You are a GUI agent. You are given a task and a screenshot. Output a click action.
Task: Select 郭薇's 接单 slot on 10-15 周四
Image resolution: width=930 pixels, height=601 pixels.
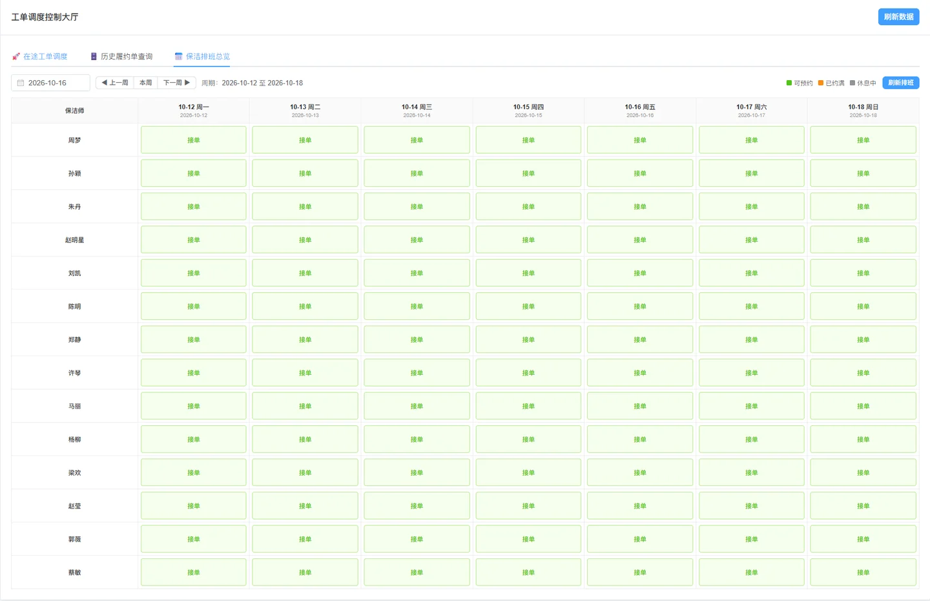(528, 539)
